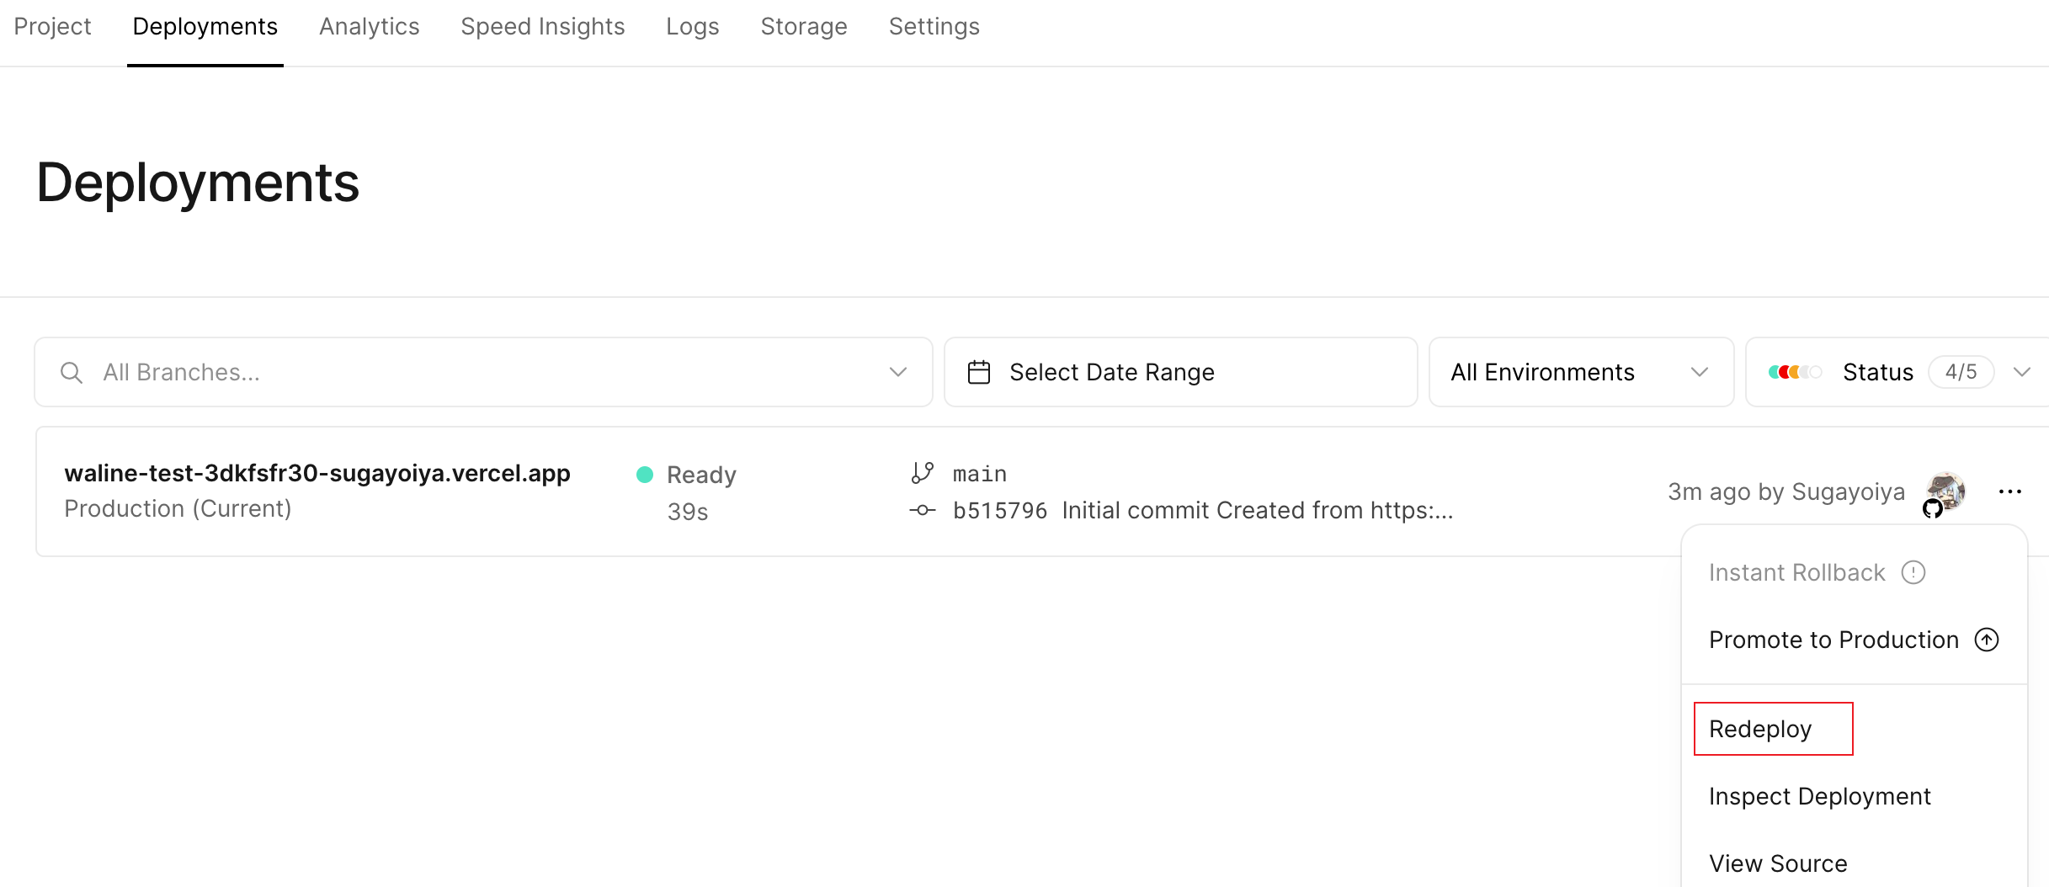This screenshot has height=887, width=2049.
Task: Click the 4/5 status count badge
Action: tap(1961, 372)
